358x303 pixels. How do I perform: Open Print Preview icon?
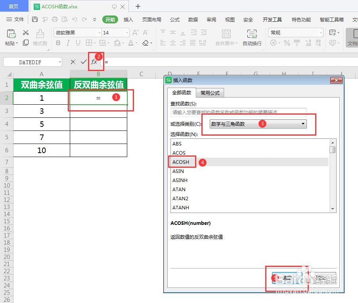65,19
